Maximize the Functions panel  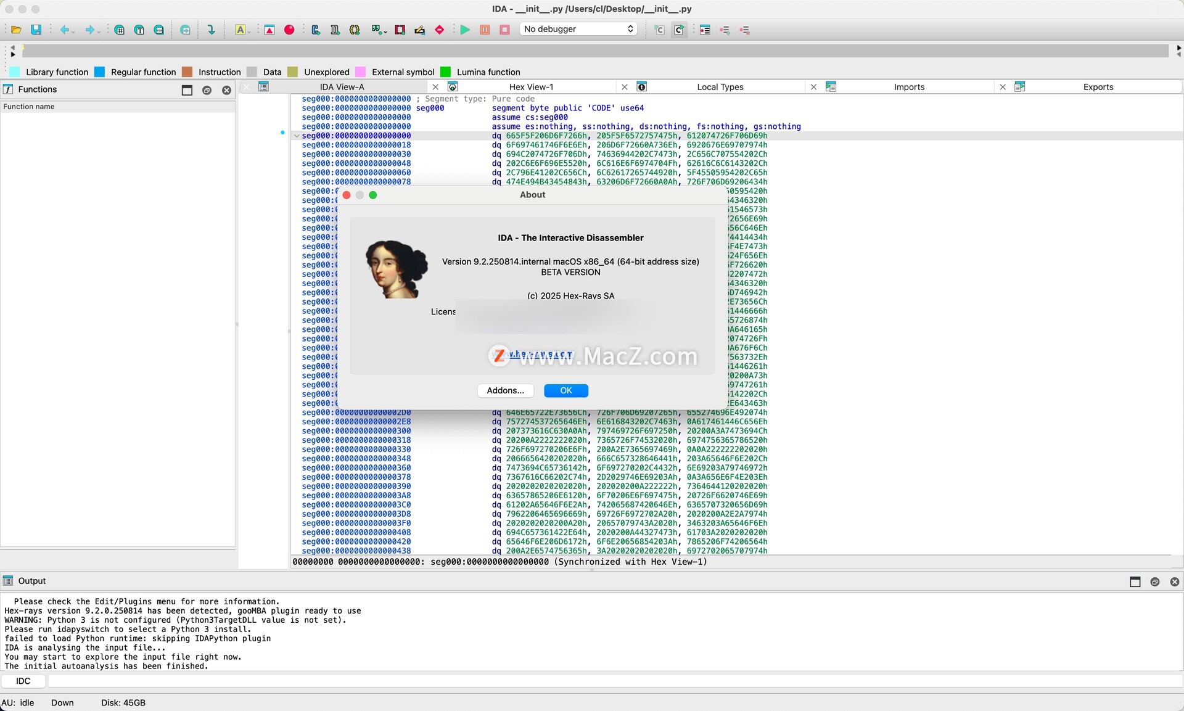click(187, 90)
